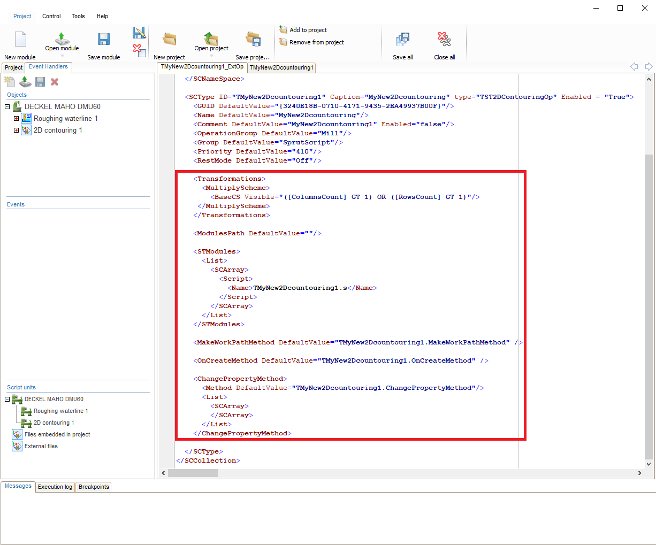Click the New project folder icon

coord(170,40)
